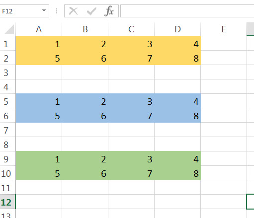Select column C header
The width and height of the screenshot is (254, 218).
point(131,29)
